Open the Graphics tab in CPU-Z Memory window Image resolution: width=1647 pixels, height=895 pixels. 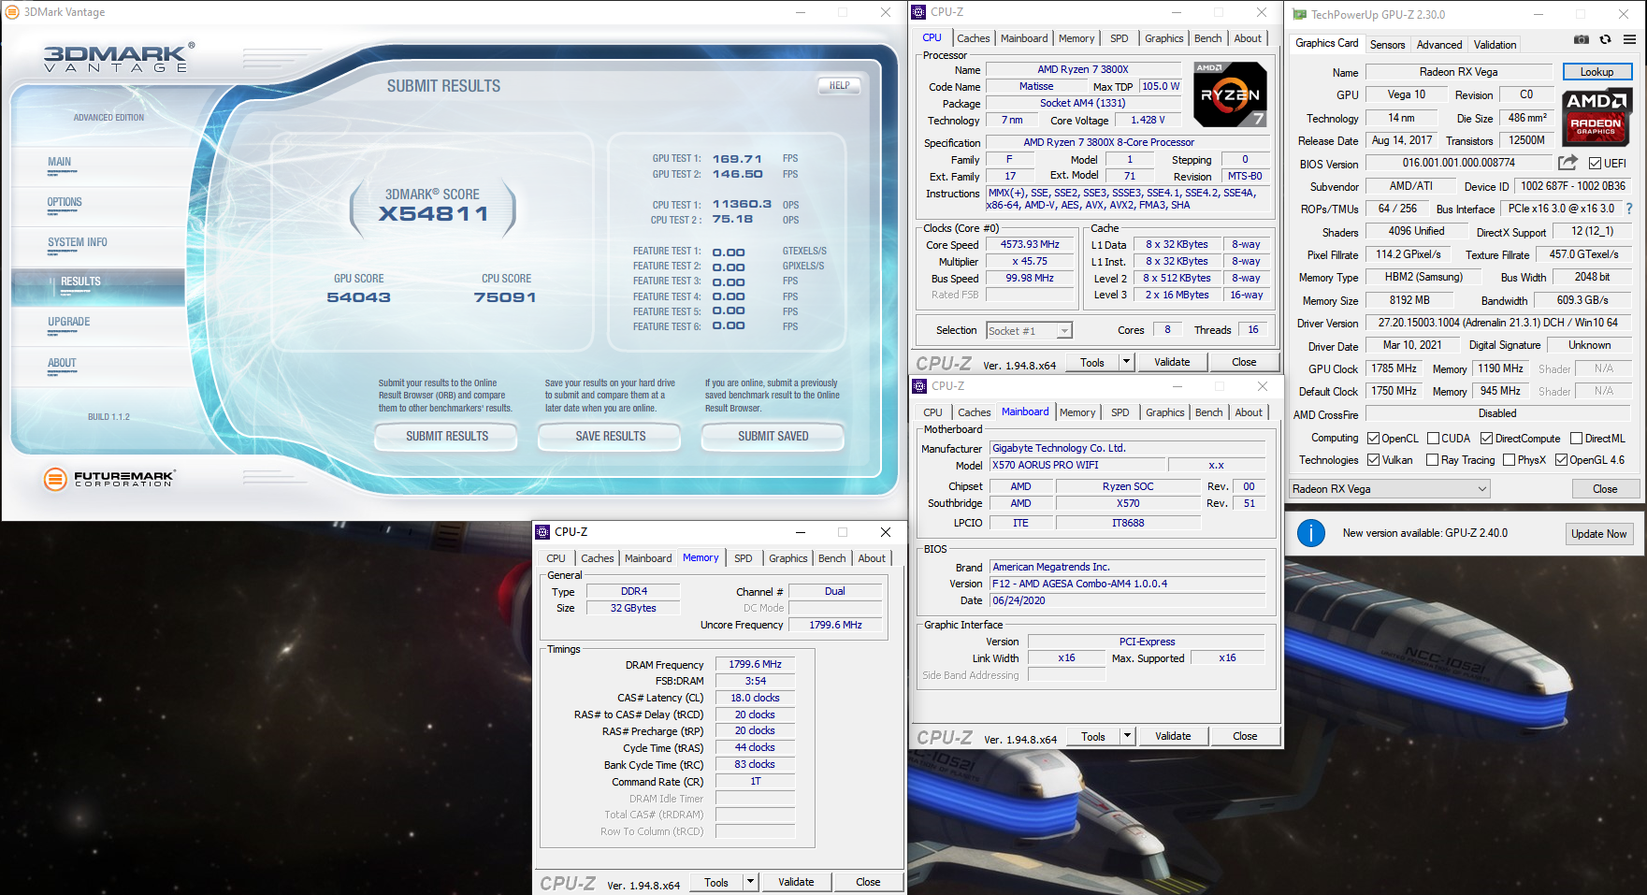pyautogui.click(x=787, y=558)
